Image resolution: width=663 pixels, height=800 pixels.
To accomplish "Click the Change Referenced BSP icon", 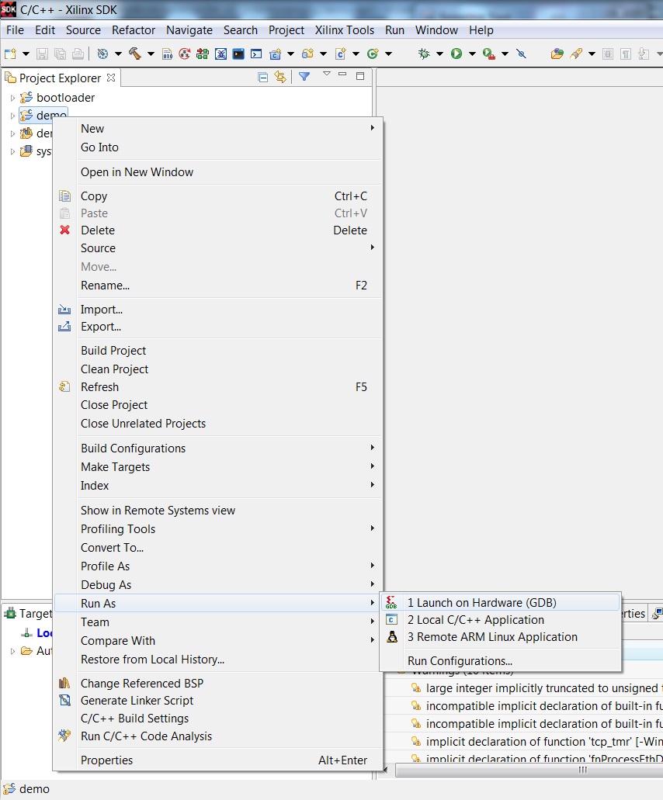I will pos(64,683).
